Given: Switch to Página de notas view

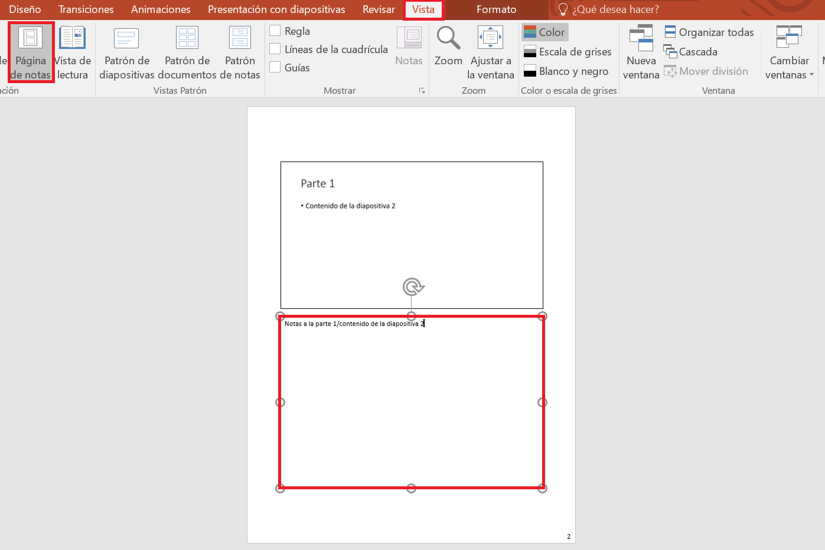Looking at the screenshot, I should [x=31, y=52].
